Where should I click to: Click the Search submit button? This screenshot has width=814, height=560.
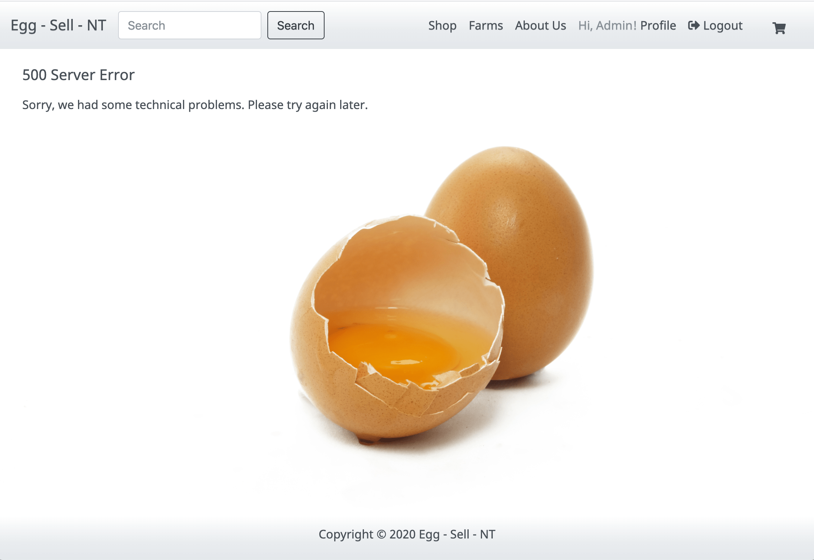[x=296, y=25]
